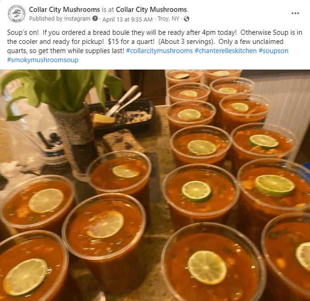Image resolution: width=310 pixels, height=301 pixels.
Task: Click Published by Instagram text
Action: pos(59,19)
